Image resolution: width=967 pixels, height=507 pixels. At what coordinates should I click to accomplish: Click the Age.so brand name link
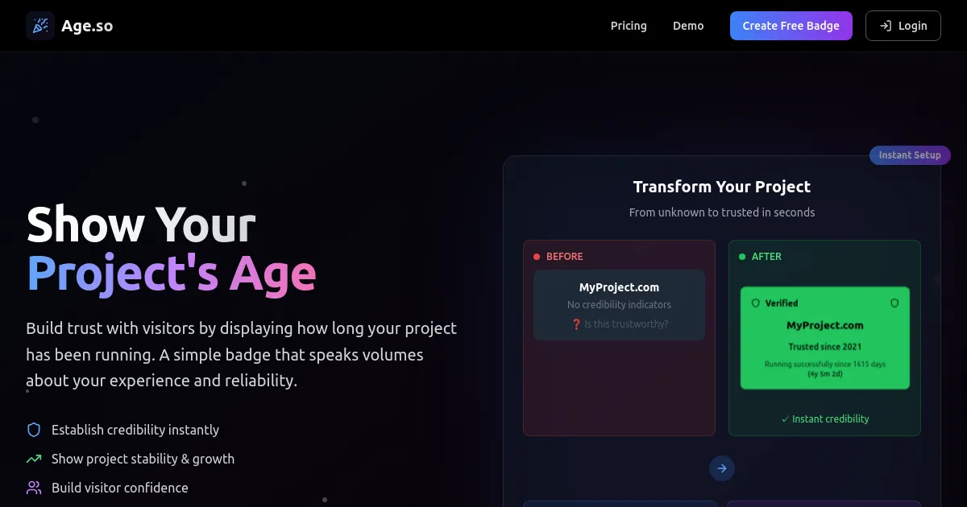pyautogui.click(x=87, y=26)
